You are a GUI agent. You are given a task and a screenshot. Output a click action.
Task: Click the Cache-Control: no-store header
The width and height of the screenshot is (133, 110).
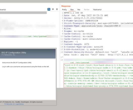[x=78, y=34]
